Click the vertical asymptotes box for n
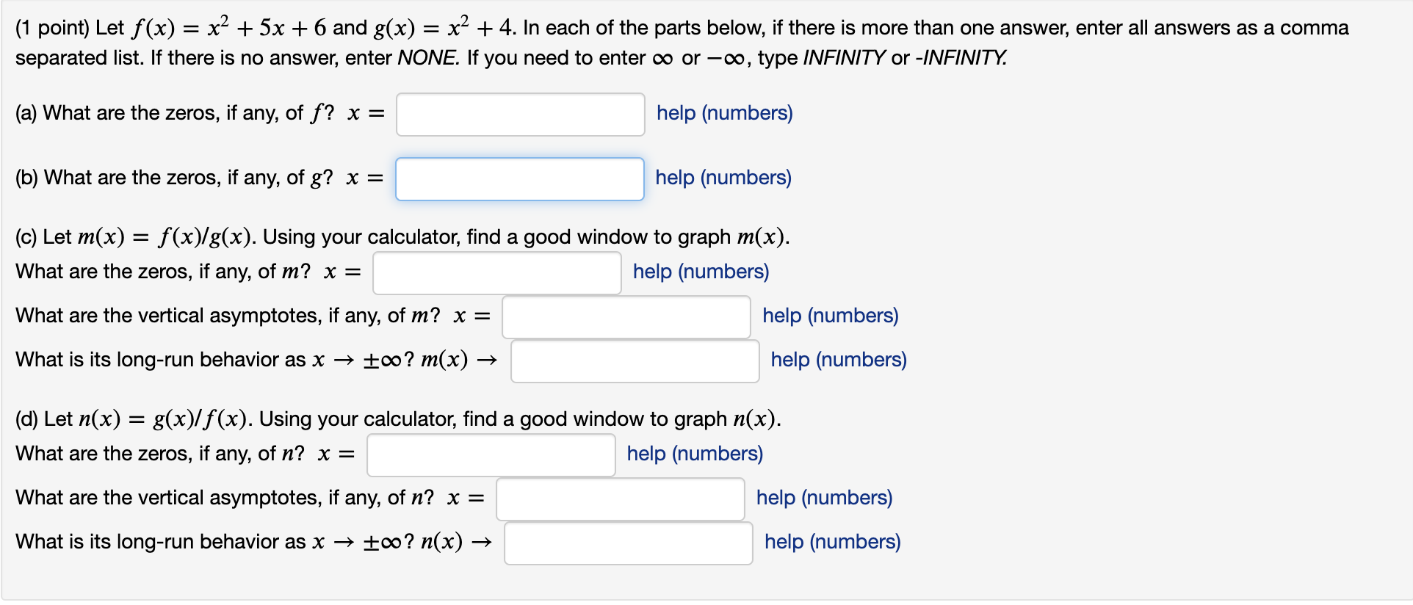Image resolution: width=1413 pixels, height=605 pixels. tap(619, 499)
